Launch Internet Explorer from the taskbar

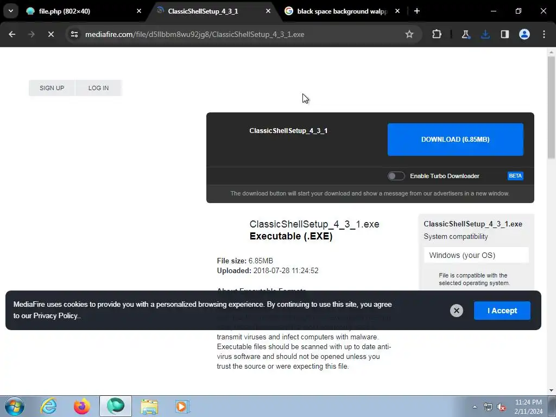click(48, 406)
